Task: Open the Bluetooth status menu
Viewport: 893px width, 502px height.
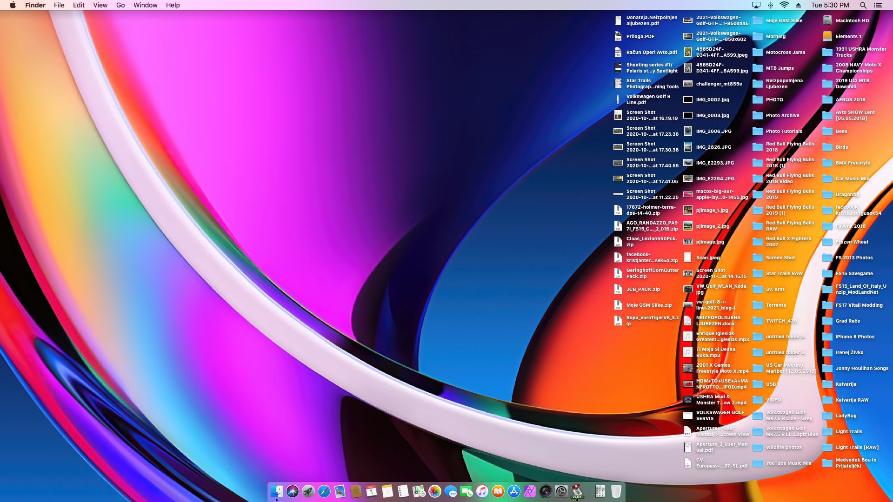Action: [x=770, y=5]
